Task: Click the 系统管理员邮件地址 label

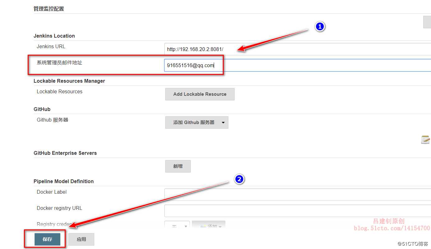Action: tap(59, 62)
